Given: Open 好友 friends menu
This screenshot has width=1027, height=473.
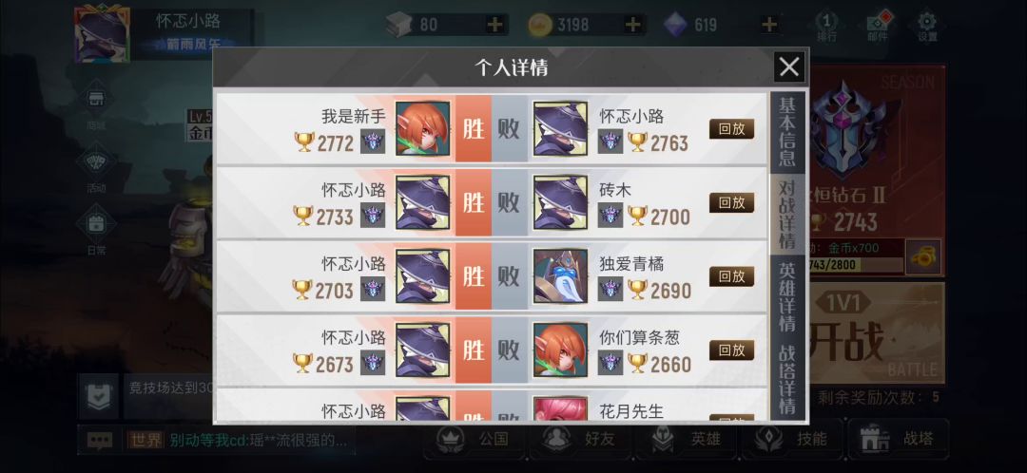Looking at the screenshot, I should [x=581, y=439].
